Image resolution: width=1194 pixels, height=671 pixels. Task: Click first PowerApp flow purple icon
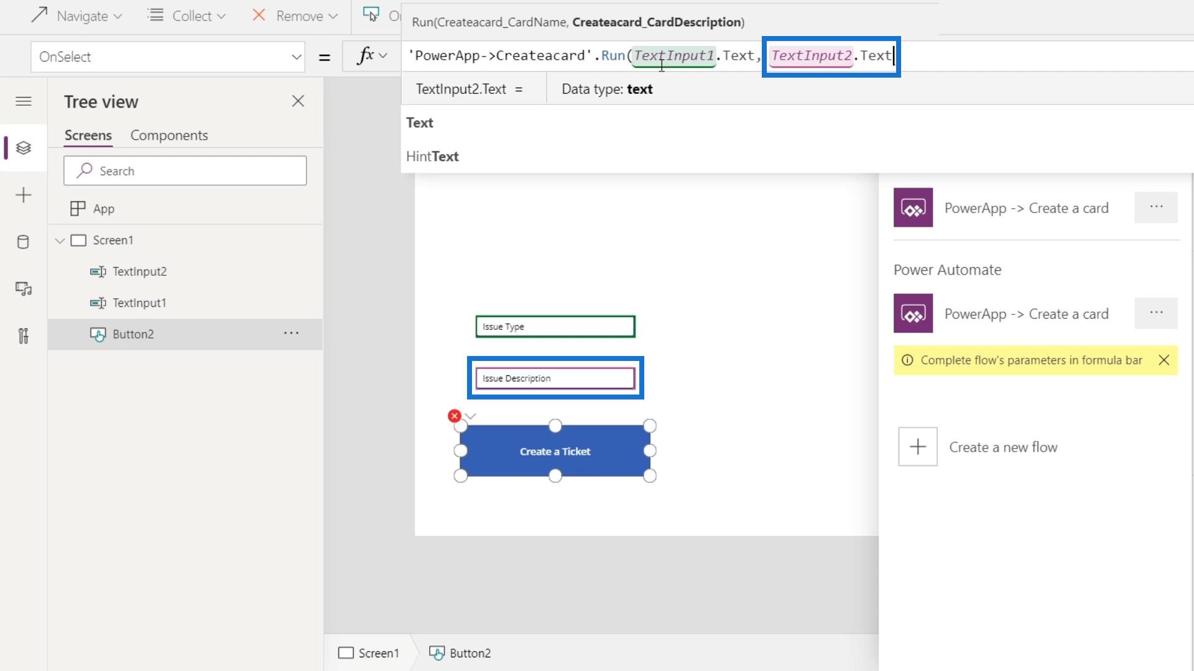point(913,208)
